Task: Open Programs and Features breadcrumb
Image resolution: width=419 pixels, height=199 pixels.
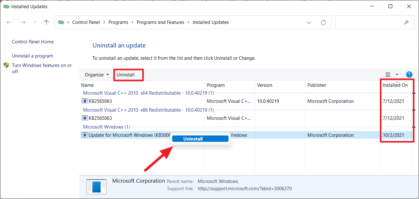Action: [x=160, y=22]
